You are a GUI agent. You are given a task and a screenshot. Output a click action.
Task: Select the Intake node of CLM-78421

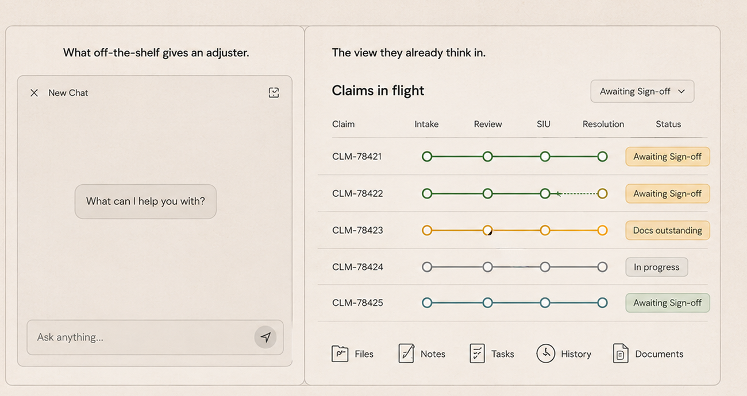click(427, 157)
